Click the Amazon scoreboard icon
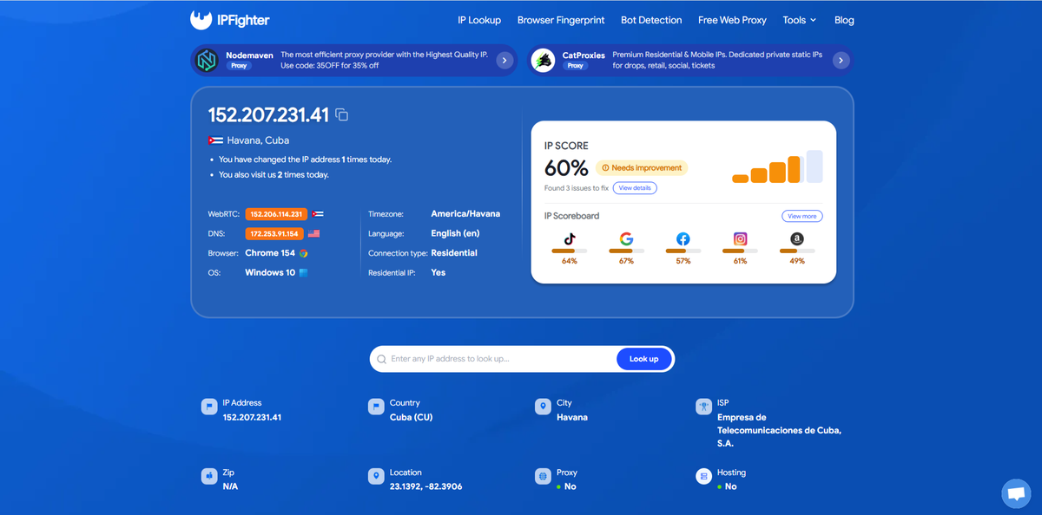Viewport: 1042px width, 515px height. pos(797,238)
